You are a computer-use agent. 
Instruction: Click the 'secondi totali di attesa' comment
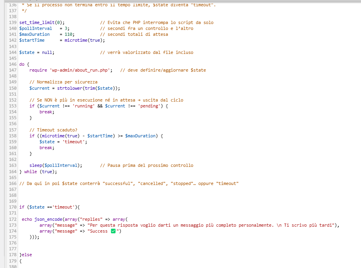[x=134, y=34]
